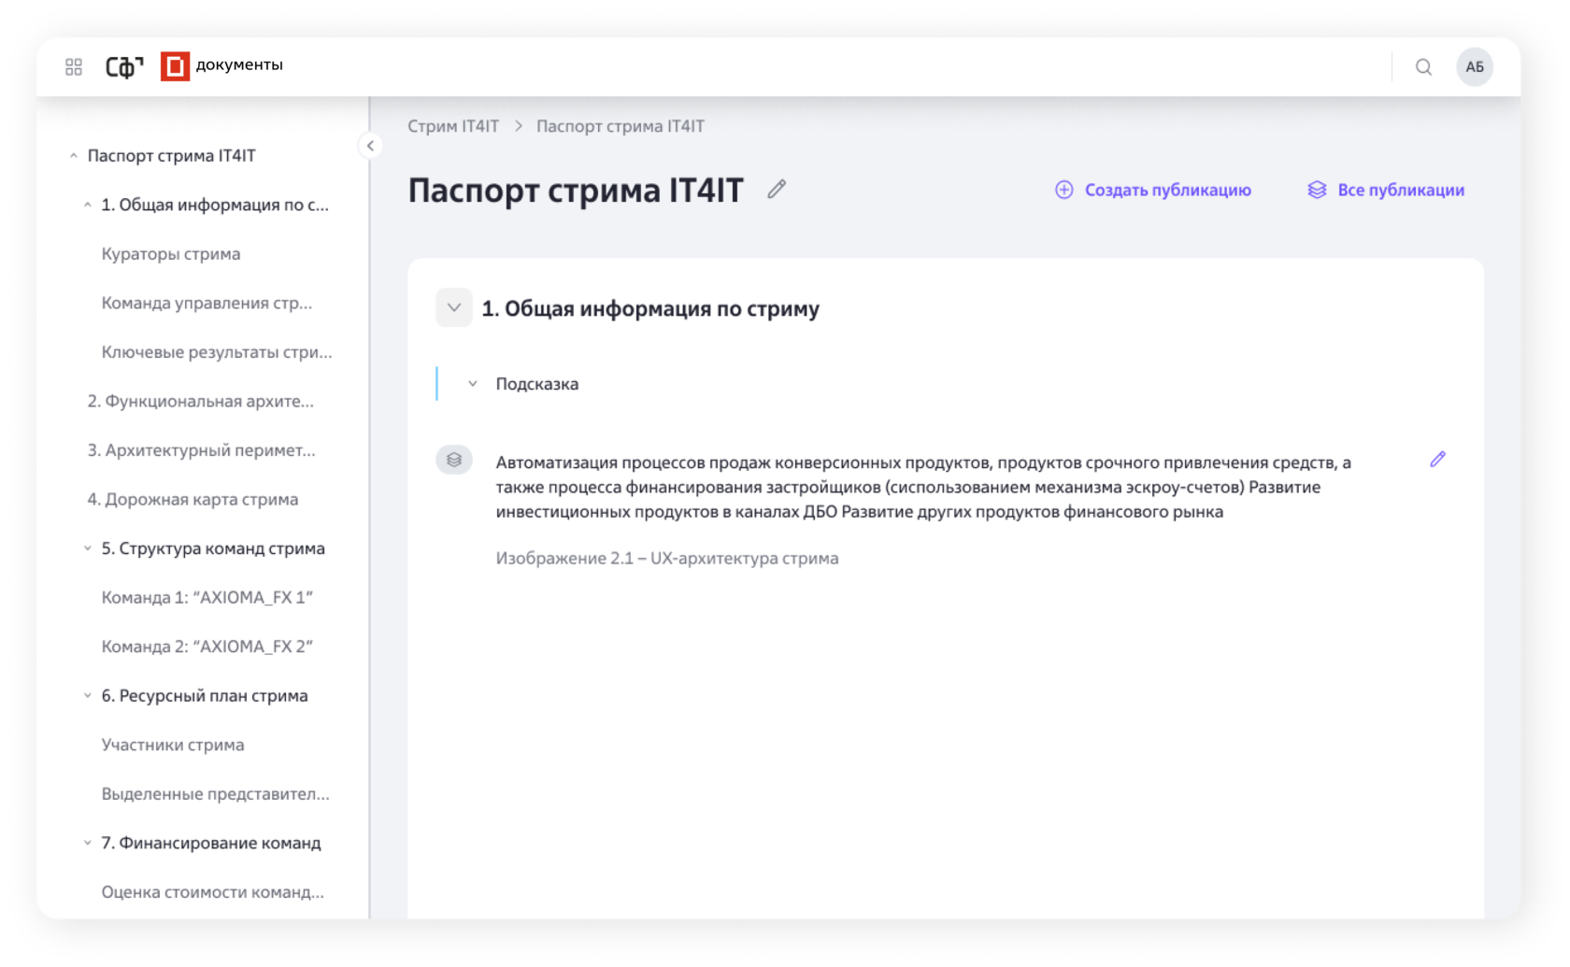Click the документы app label
This screenshot has height=967, width=1570.
click(x=239, y=64)
